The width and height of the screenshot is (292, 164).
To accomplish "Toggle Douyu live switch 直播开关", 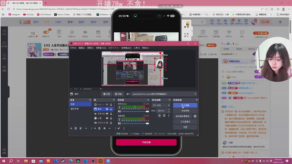I will [46, 32].
